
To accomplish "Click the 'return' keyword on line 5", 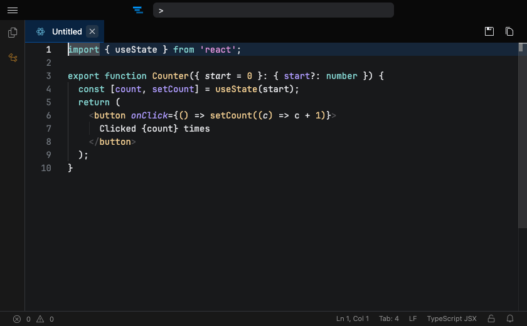I will (x=94, y=102).
